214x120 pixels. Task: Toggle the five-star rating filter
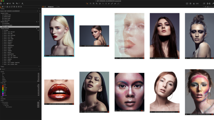click(39, 81)
